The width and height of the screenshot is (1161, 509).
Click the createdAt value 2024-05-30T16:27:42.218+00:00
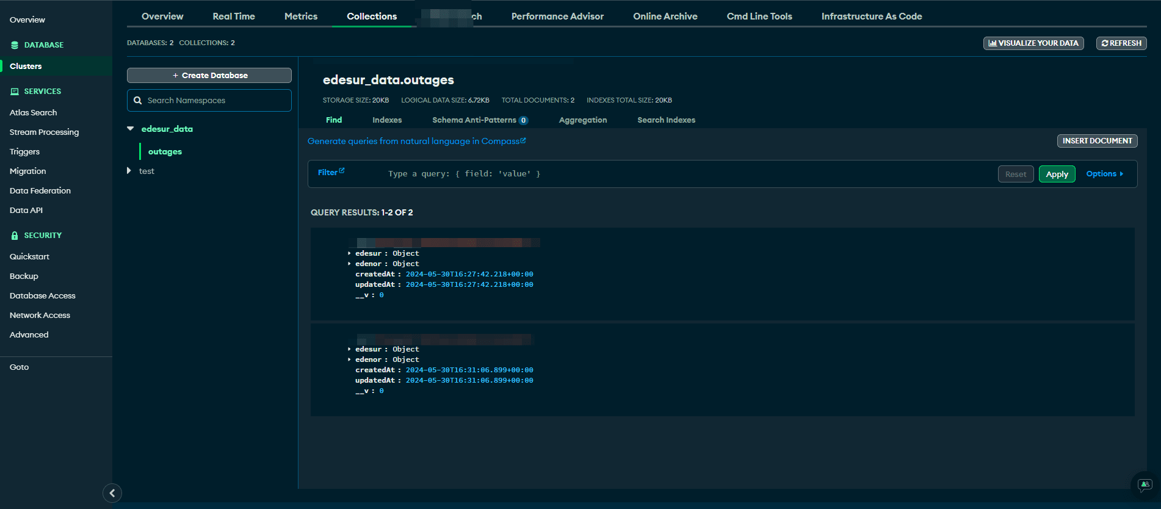(x=469, y=274)
